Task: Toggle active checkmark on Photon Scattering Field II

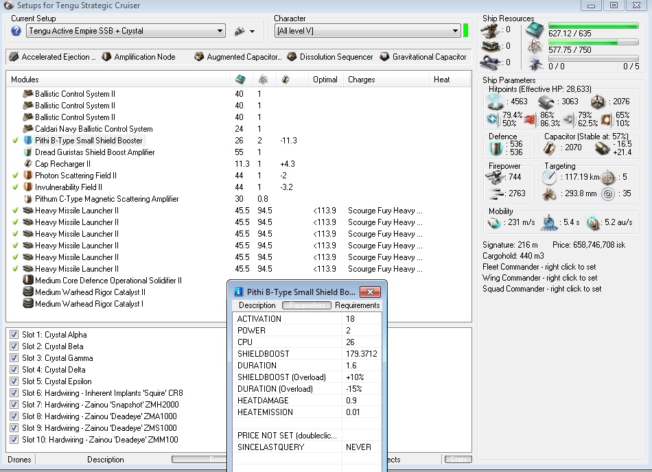Action: (15, 176)
